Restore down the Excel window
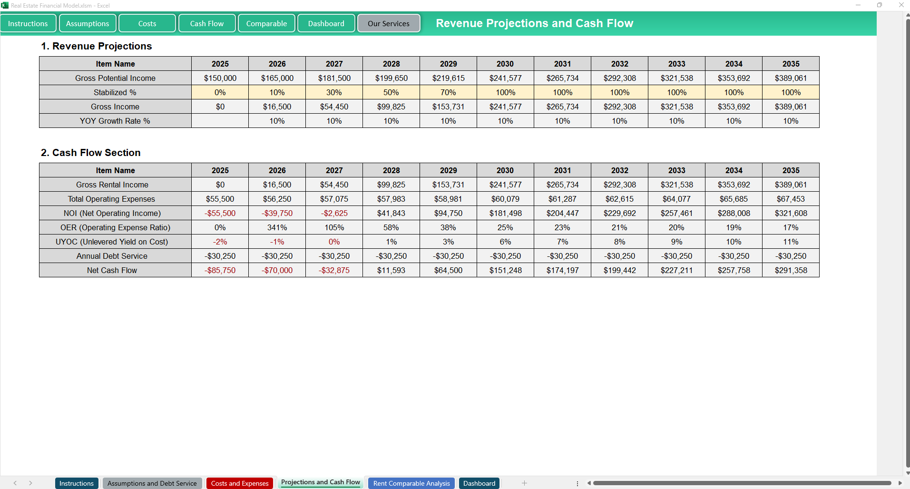This screenshot has height=489, width=910. (x=880, y=5)
